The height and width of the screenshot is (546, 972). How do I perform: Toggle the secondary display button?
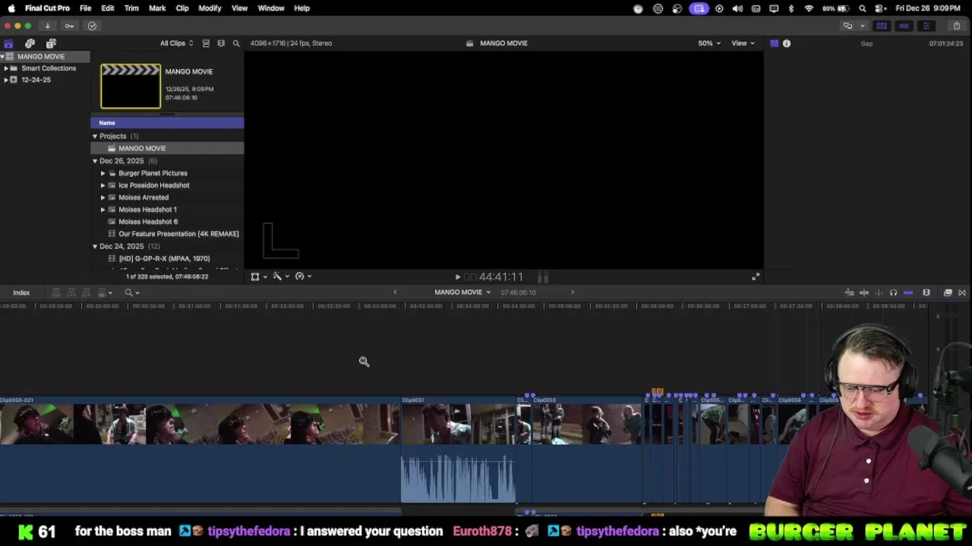847,26
